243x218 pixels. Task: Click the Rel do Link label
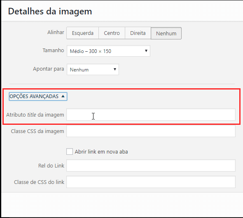pos(51,165)
